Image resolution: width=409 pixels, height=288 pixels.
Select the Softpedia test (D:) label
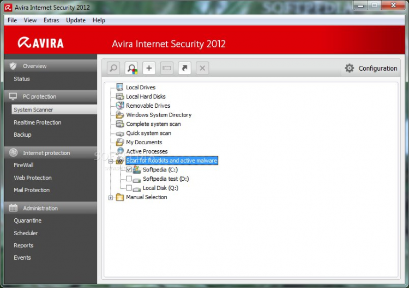click(166, 179)
